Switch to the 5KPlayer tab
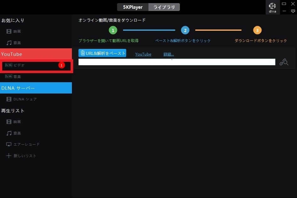The image size is (297, 198). 132,7
